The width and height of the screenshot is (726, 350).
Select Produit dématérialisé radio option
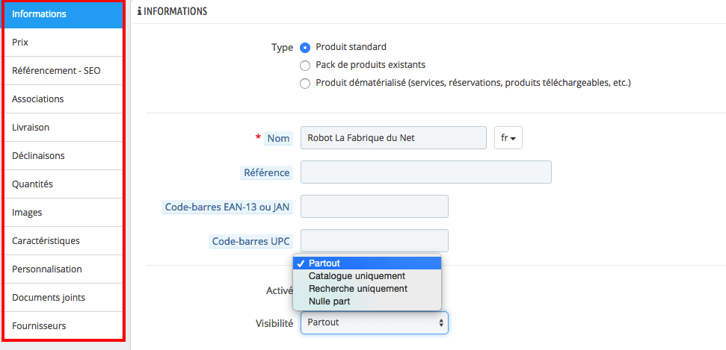pos(305,84)
